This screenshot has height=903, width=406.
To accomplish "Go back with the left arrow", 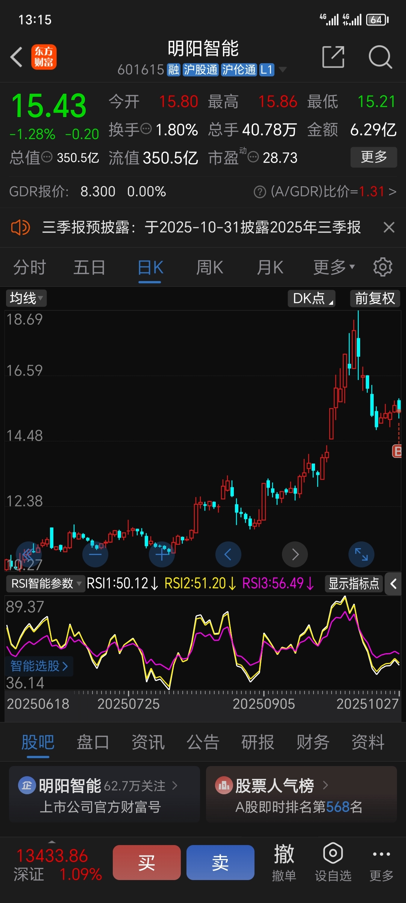I will tap(17, 57).
